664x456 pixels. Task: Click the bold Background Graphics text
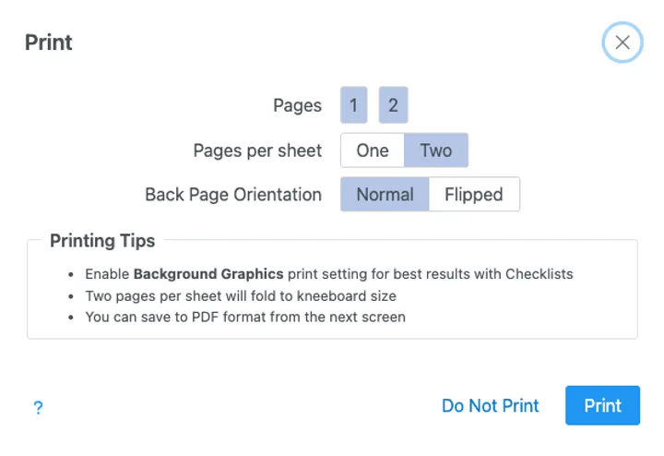(x=208, y=274)
